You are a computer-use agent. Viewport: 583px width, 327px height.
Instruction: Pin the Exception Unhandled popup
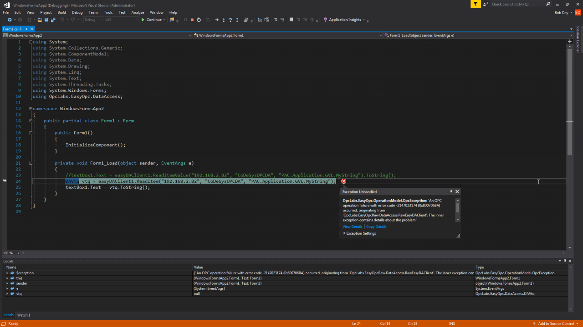point(451,192)
